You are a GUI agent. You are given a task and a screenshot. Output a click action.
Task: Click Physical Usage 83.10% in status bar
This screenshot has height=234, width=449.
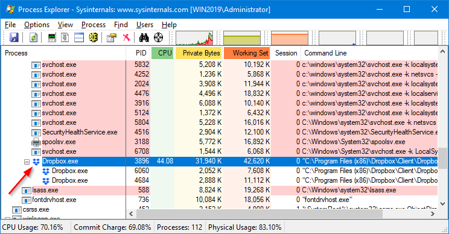(245, 227)
